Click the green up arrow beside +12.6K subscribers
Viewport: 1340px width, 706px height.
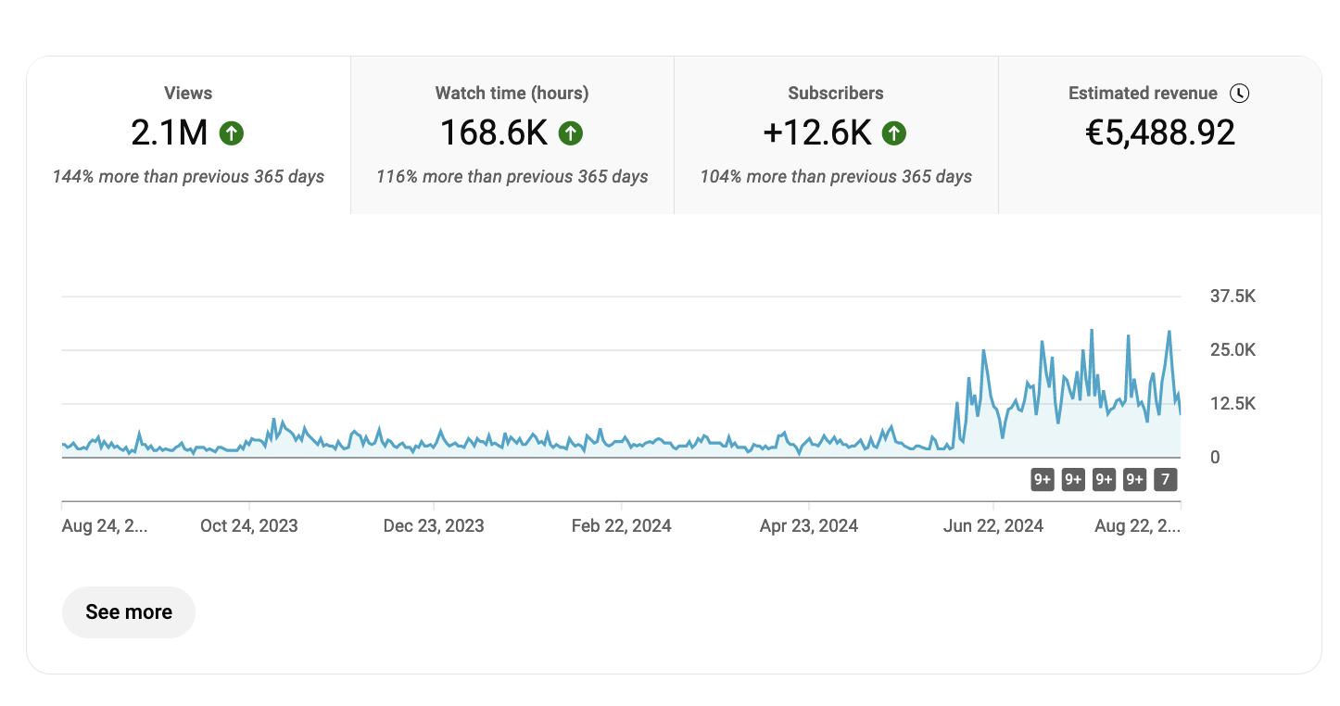(894, 134)
